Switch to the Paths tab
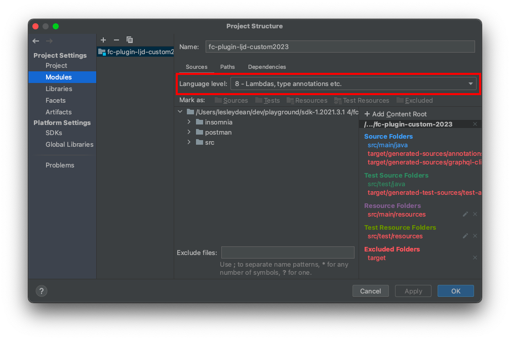Viewport: 510px width, 340px height. pos(227,66)
